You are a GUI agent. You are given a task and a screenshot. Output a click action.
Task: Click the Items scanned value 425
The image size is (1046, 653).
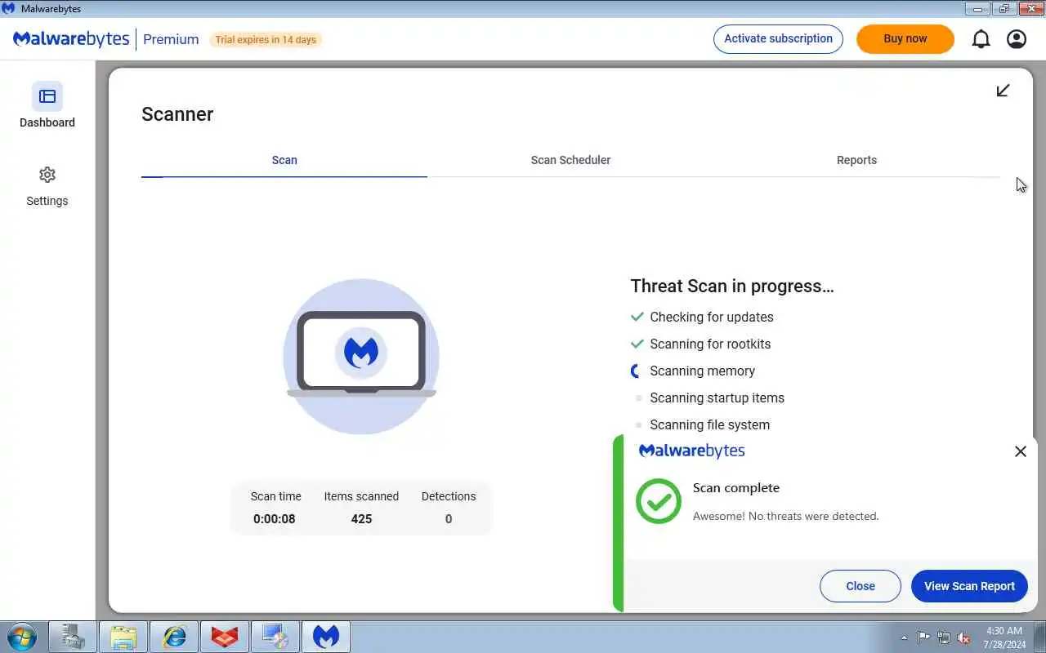pos(361,519)
